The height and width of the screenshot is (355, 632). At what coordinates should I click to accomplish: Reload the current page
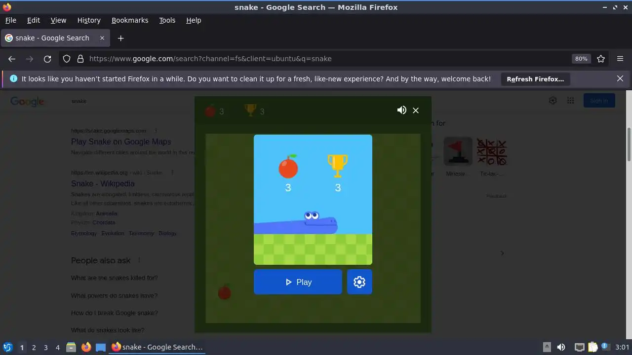coord(47,59)
